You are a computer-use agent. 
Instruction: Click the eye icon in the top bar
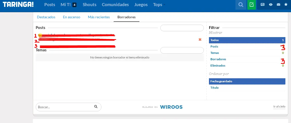coord(271,5)
